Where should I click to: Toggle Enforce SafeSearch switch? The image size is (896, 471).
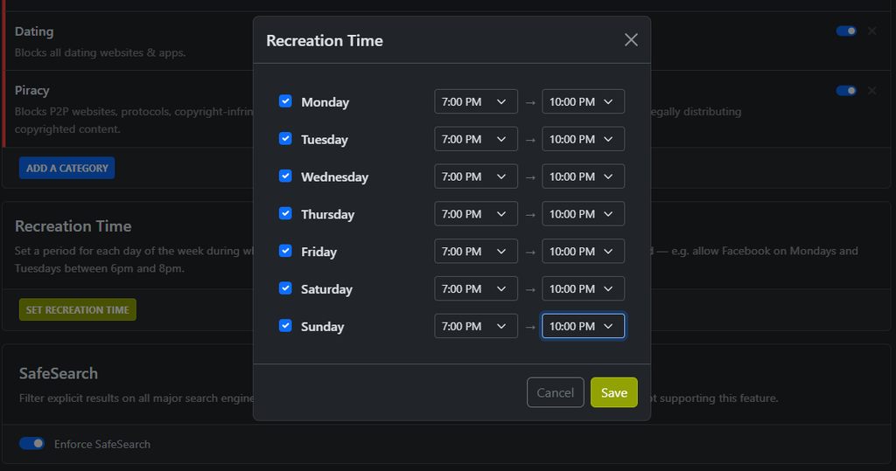click(x=32, y=444)
